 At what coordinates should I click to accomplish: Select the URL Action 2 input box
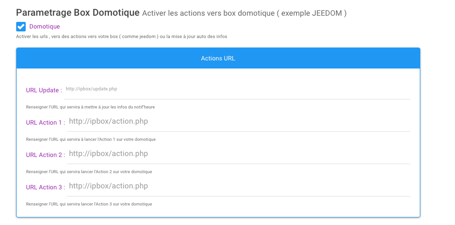(238, 156)
